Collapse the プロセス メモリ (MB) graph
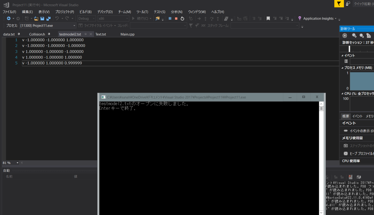 342,68
